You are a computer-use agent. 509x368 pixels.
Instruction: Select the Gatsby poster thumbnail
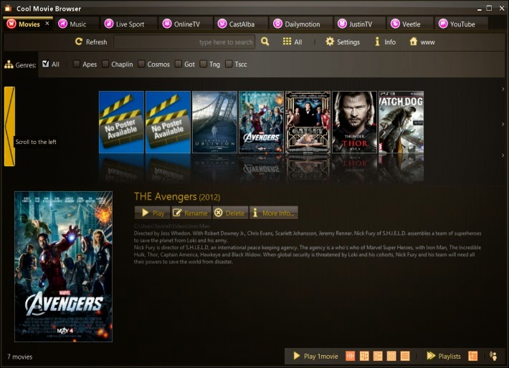coord(308,122)
